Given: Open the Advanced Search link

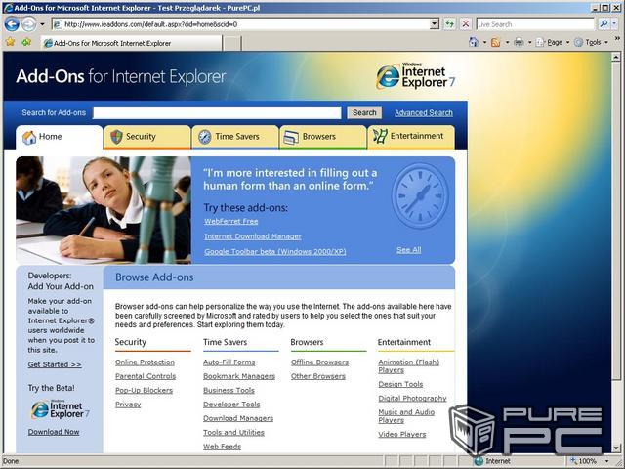Looking at the screenshot, I should [x=424, y=113].
